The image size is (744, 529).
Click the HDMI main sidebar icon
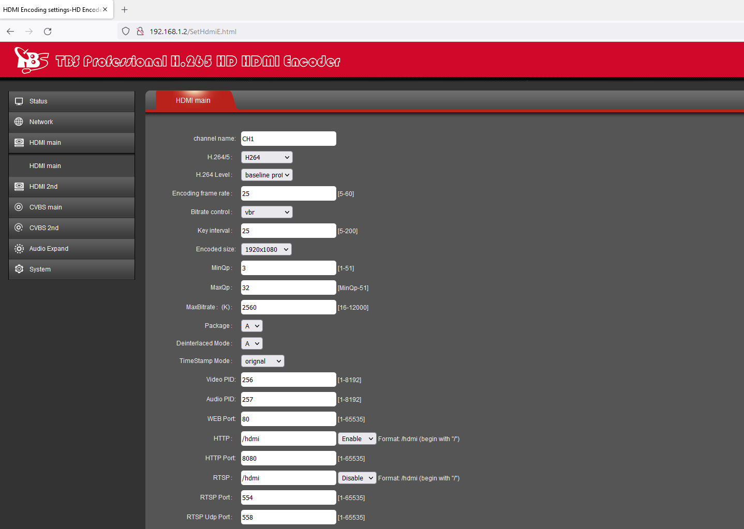[x=19, y=143]
